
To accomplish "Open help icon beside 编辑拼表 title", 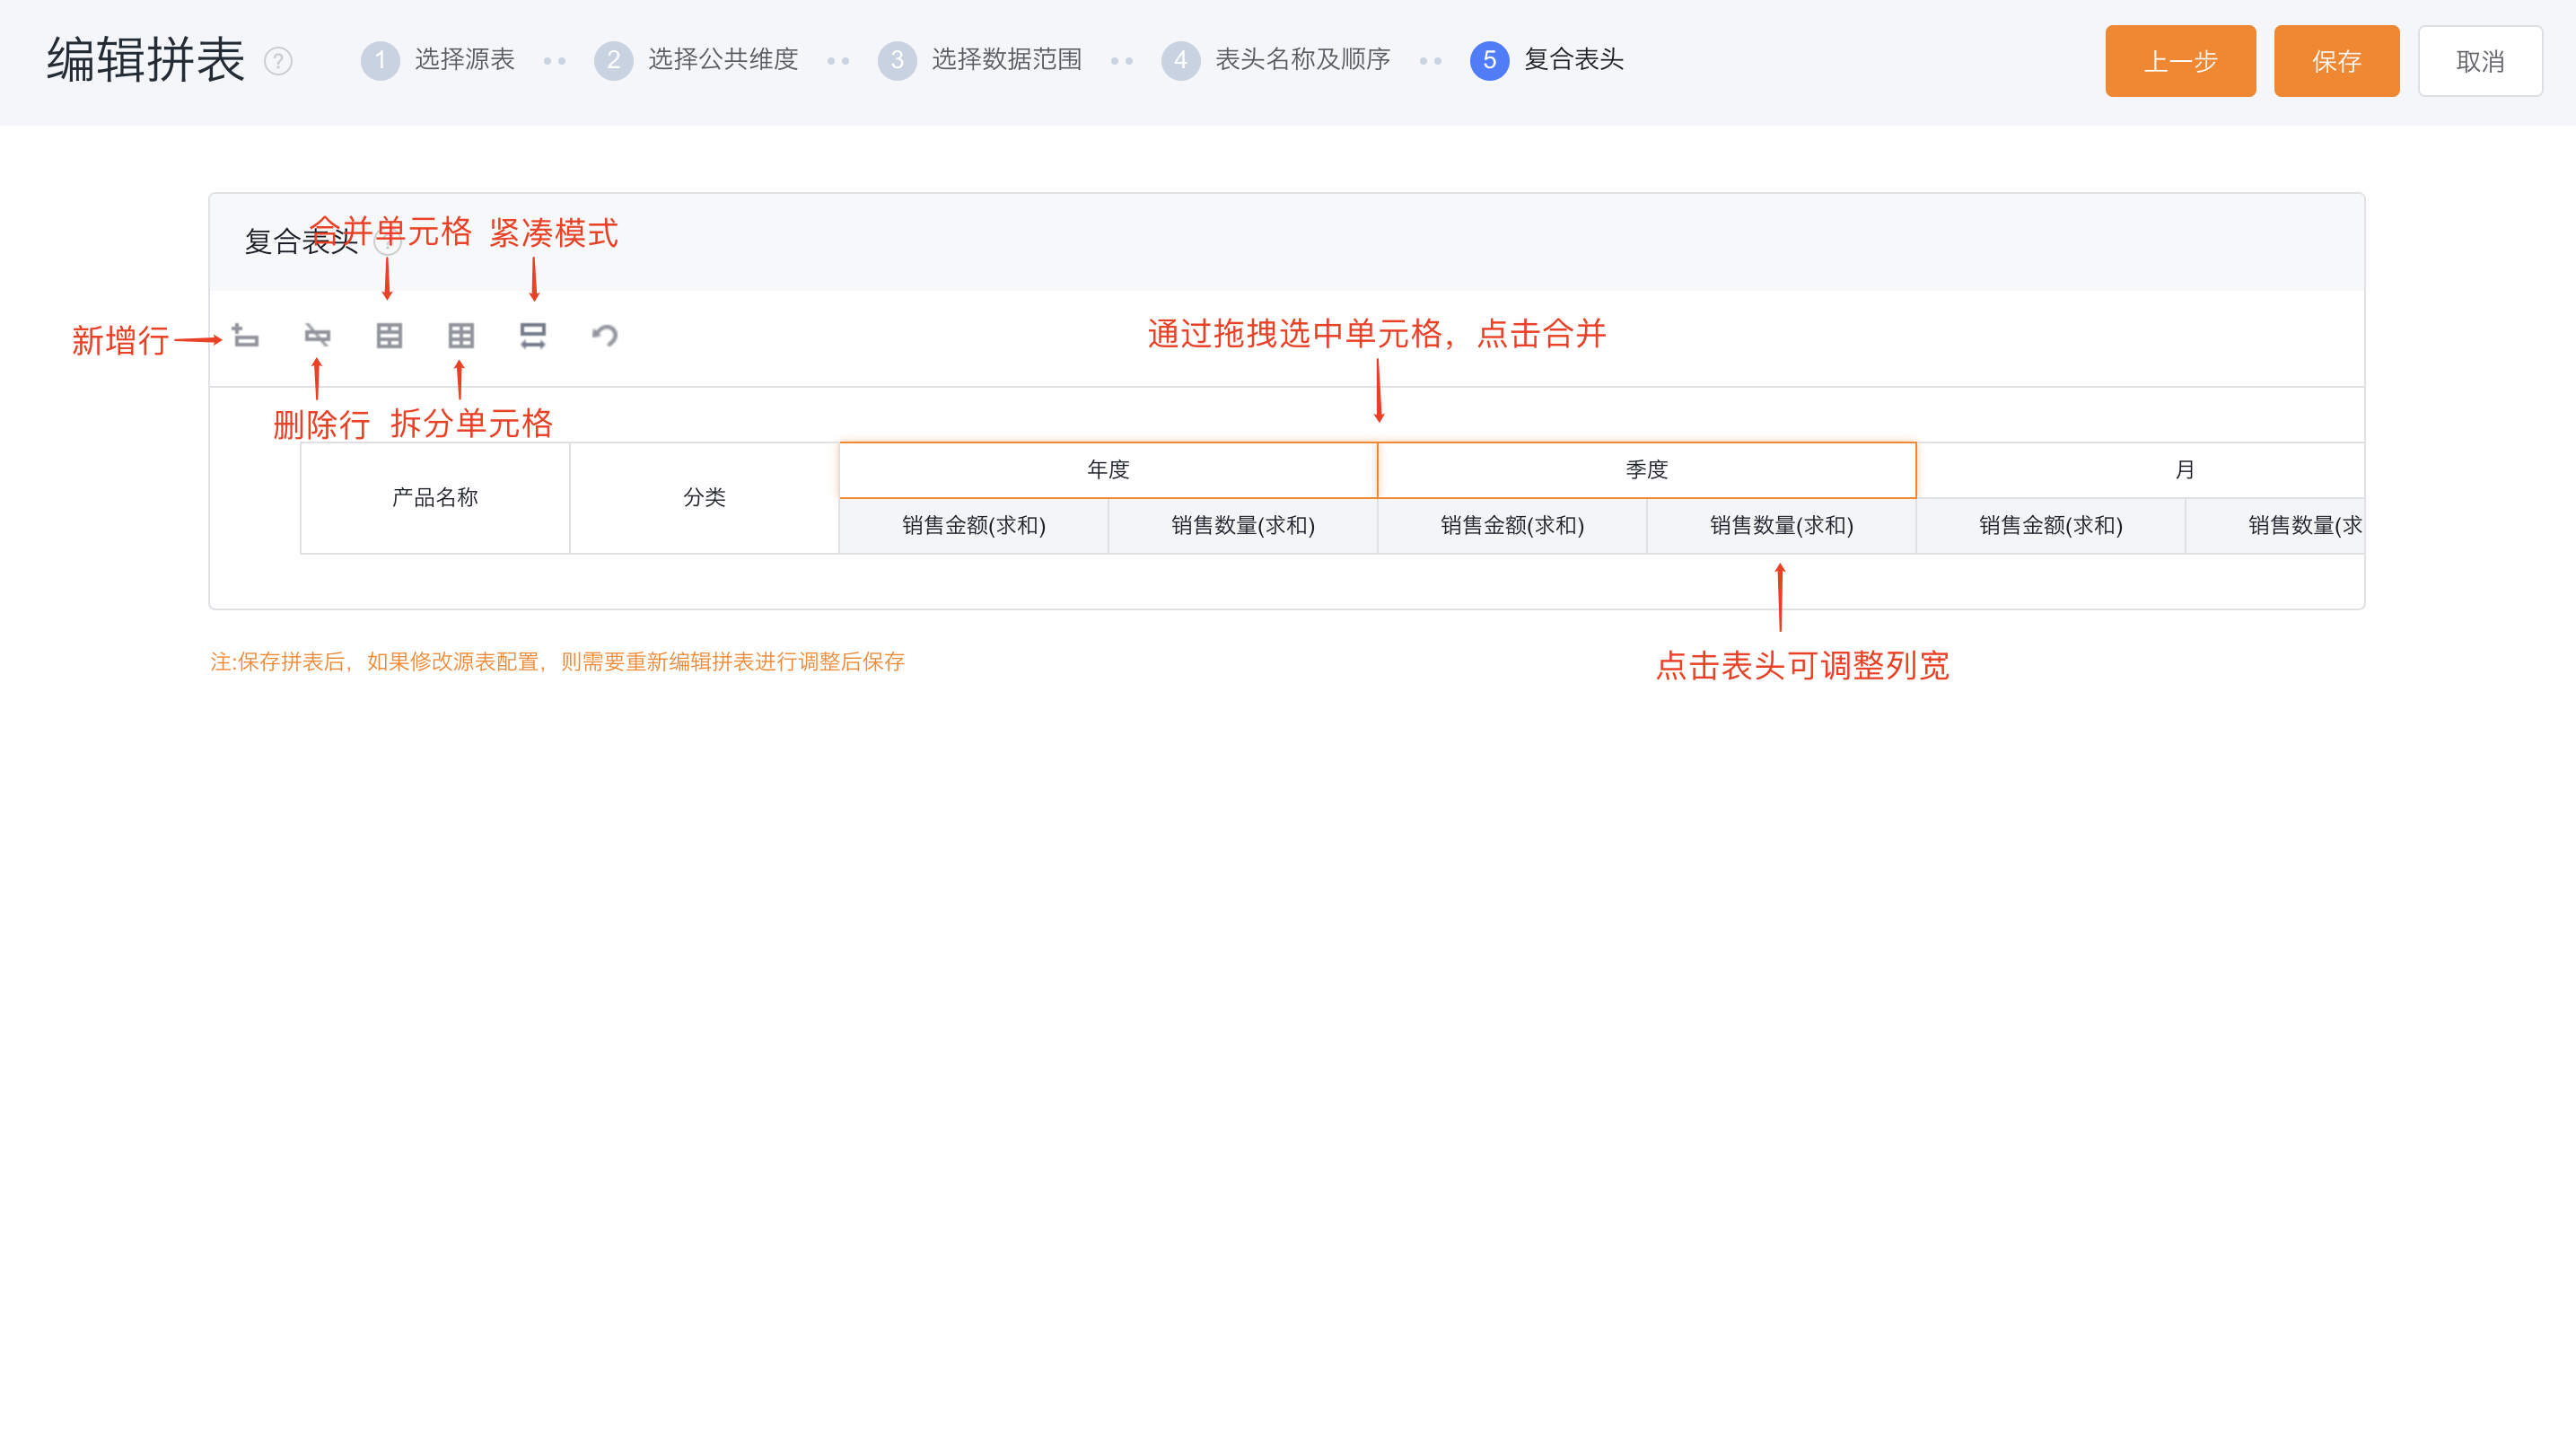I will point(278,61).
